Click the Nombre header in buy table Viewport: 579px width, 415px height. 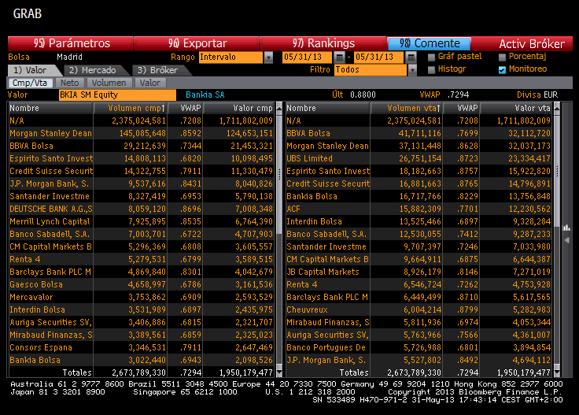(x=50, y=108)
